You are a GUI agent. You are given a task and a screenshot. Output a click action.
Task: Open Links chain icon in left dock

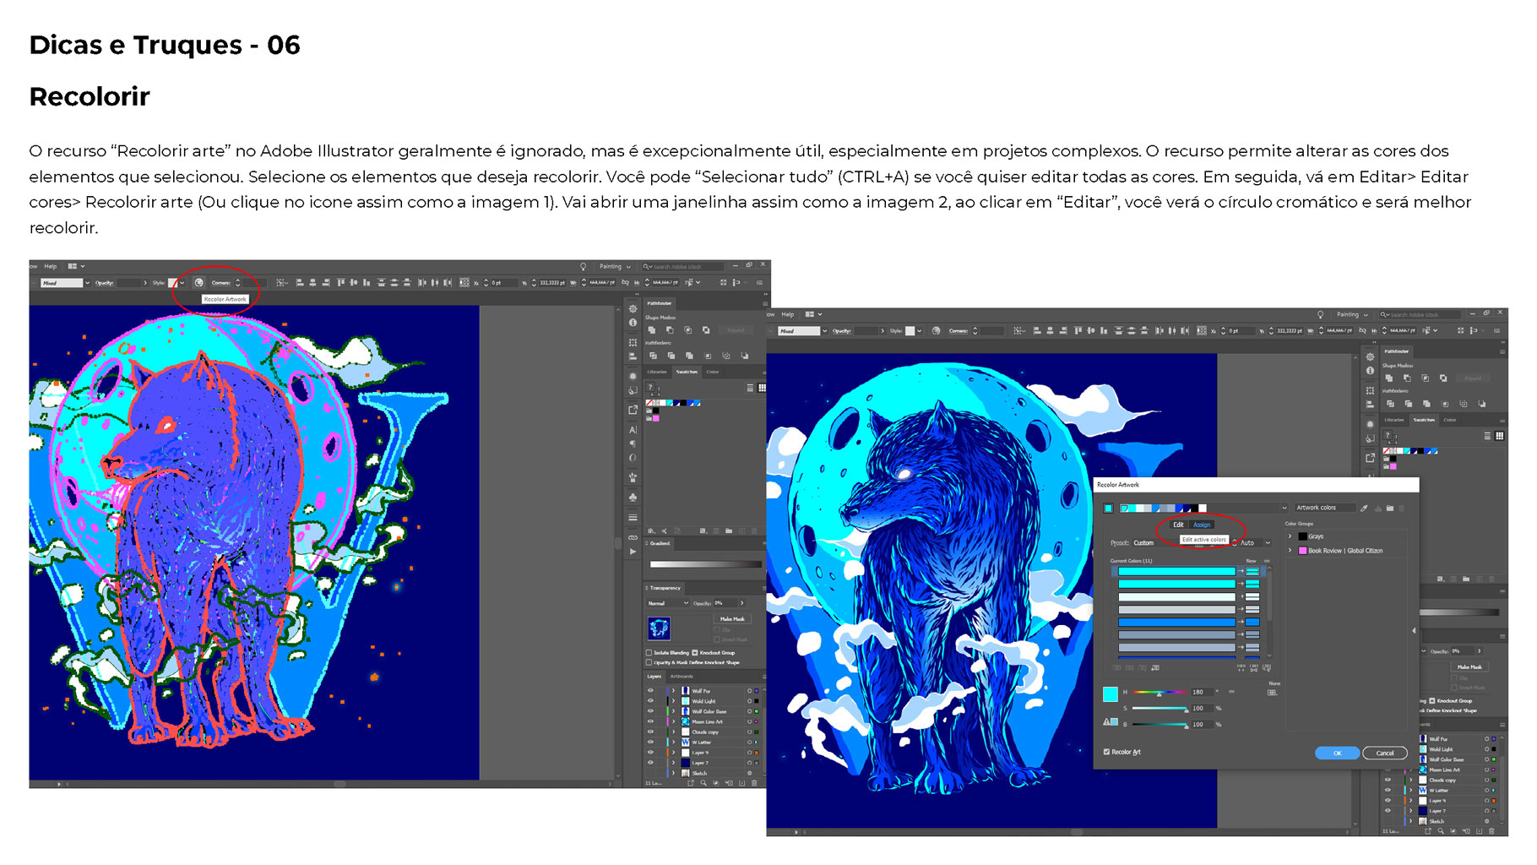[x=633, y=537]
